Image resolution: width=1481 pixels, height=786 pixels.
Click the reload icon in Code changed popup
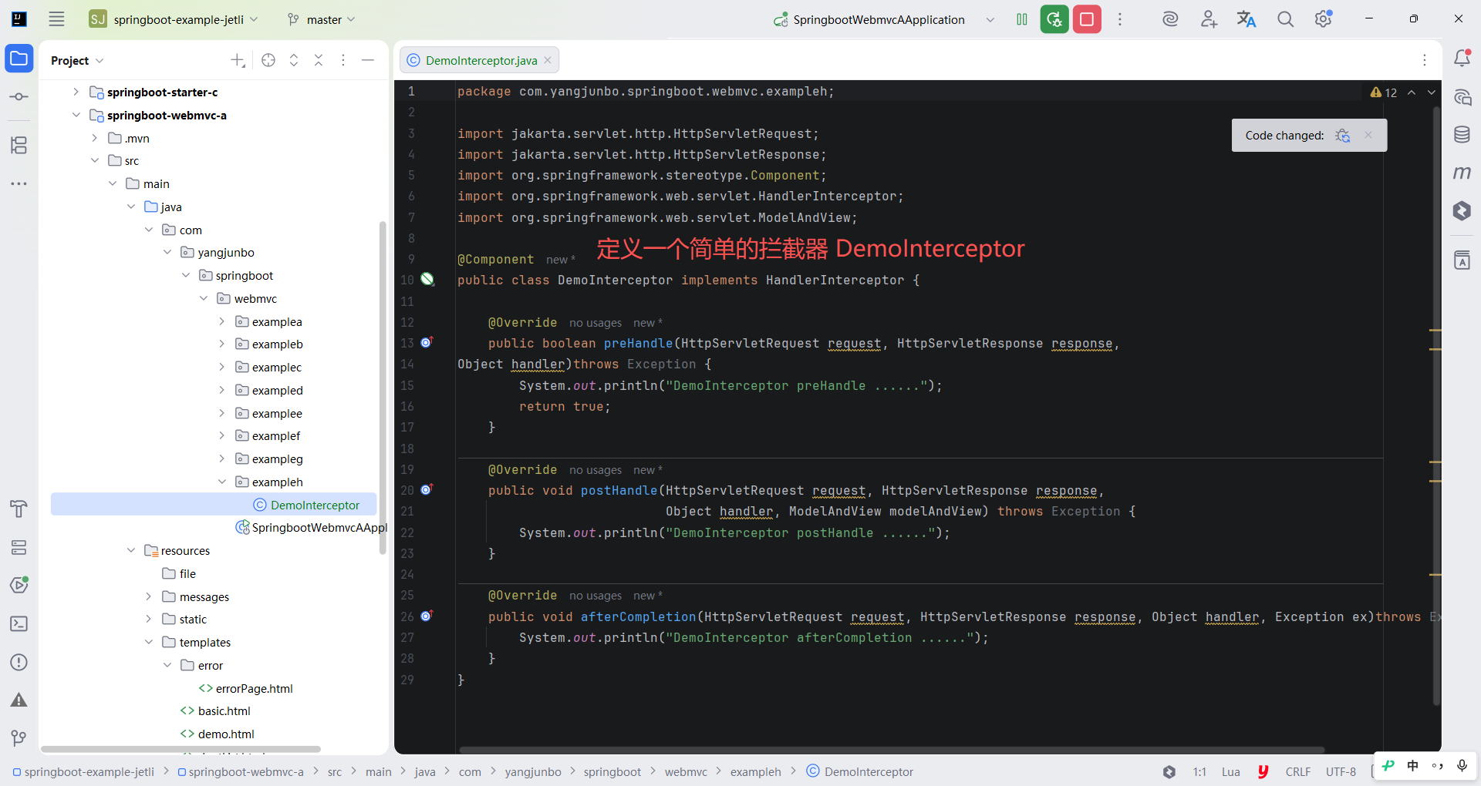coord(1343,135)
